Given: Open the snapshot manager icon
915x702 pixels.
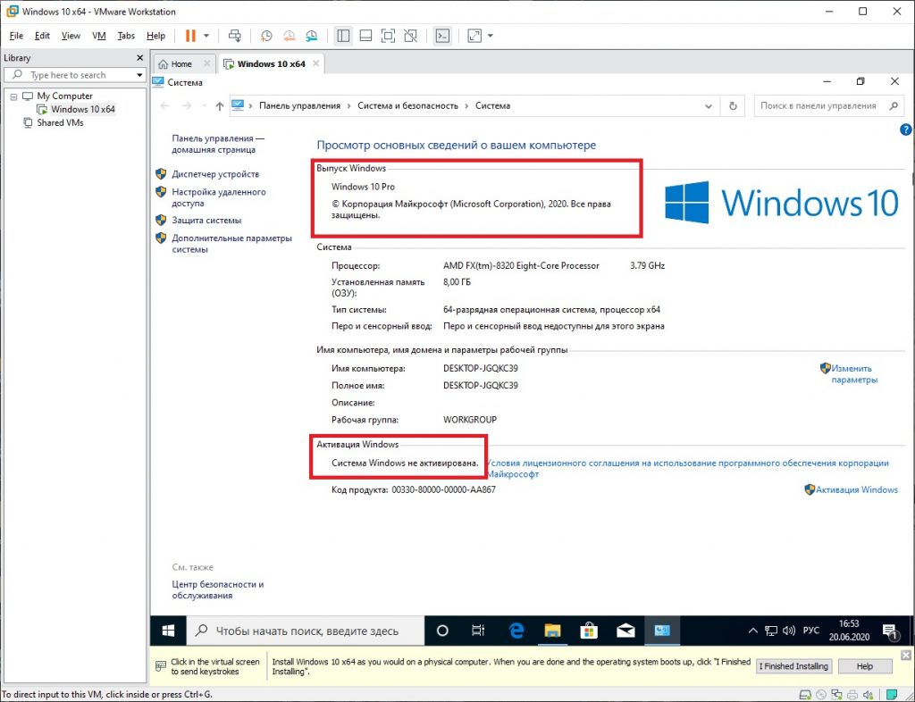Looking at the screenshot, I should pyautogui.click(x=312, y=36).
